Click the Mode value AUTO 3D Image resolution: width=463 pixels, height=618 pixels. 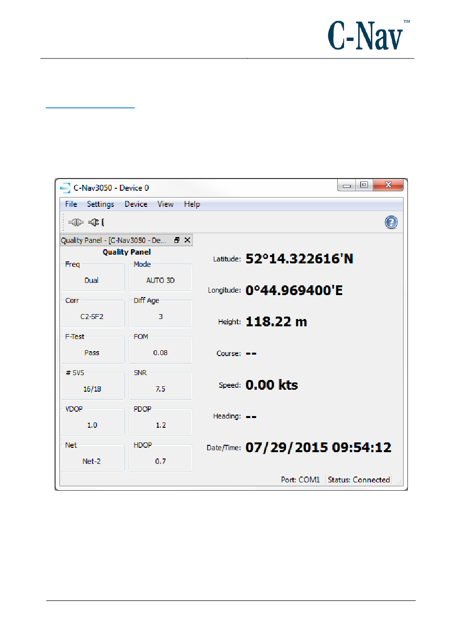(160, 280)
